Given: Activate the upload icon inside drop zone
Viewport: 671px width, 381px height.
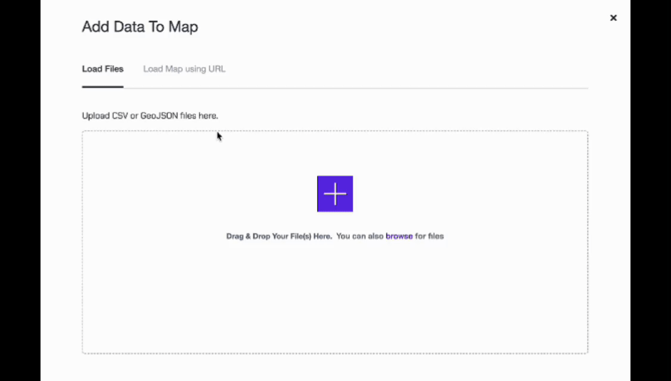Looking at the screenshot, I should tap(335, 193).
